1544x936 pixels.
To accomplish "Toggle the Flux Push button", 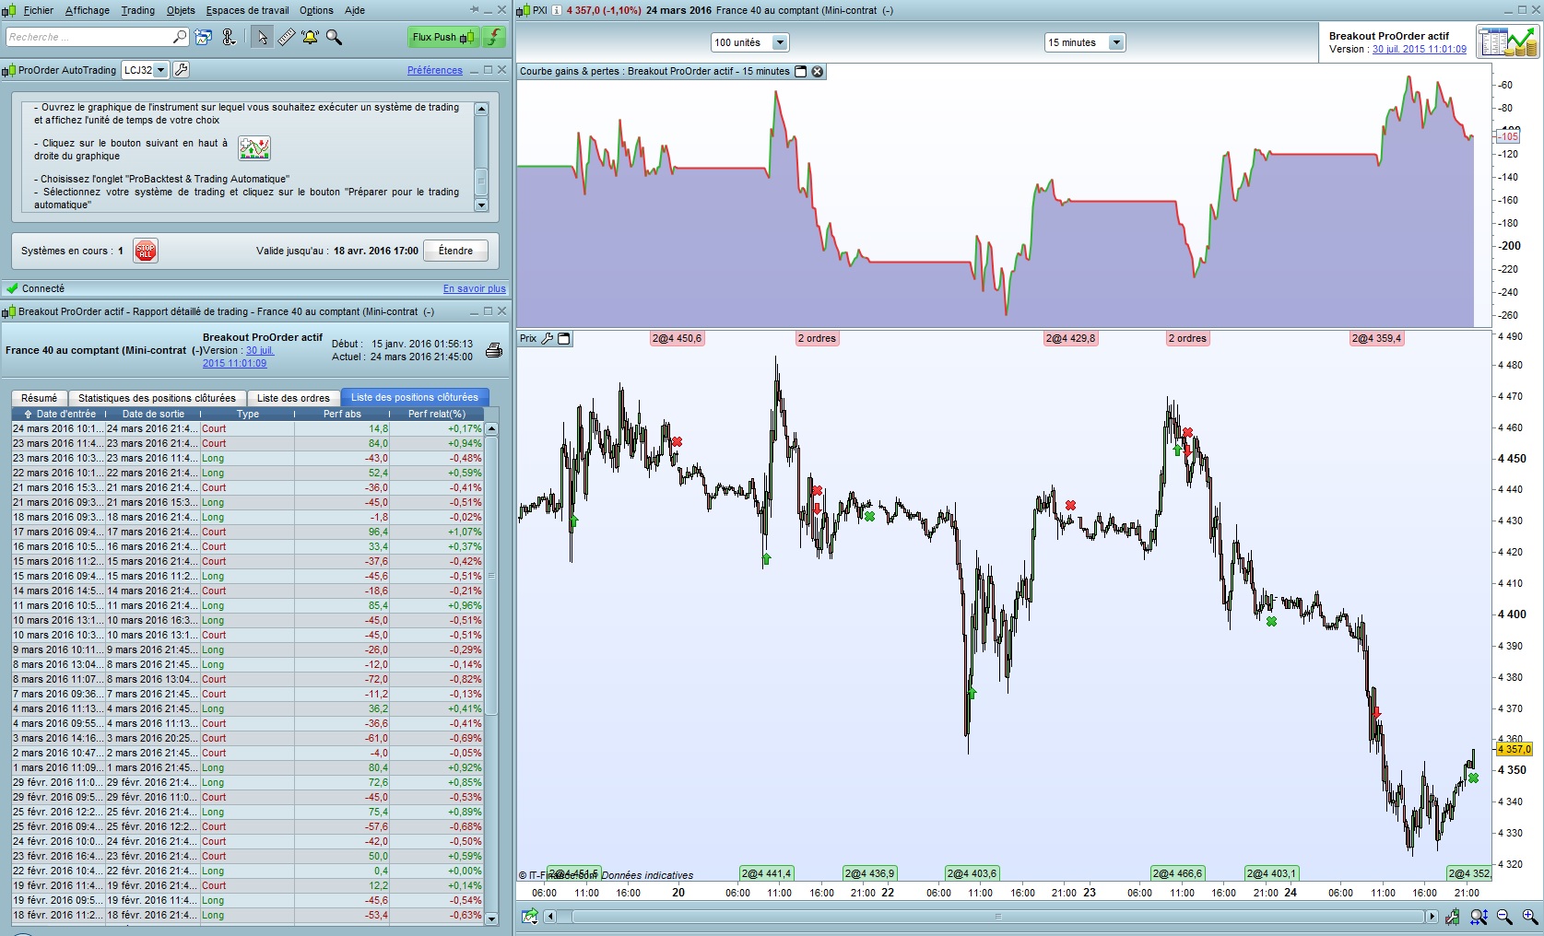I will click(x=444, y=38).
